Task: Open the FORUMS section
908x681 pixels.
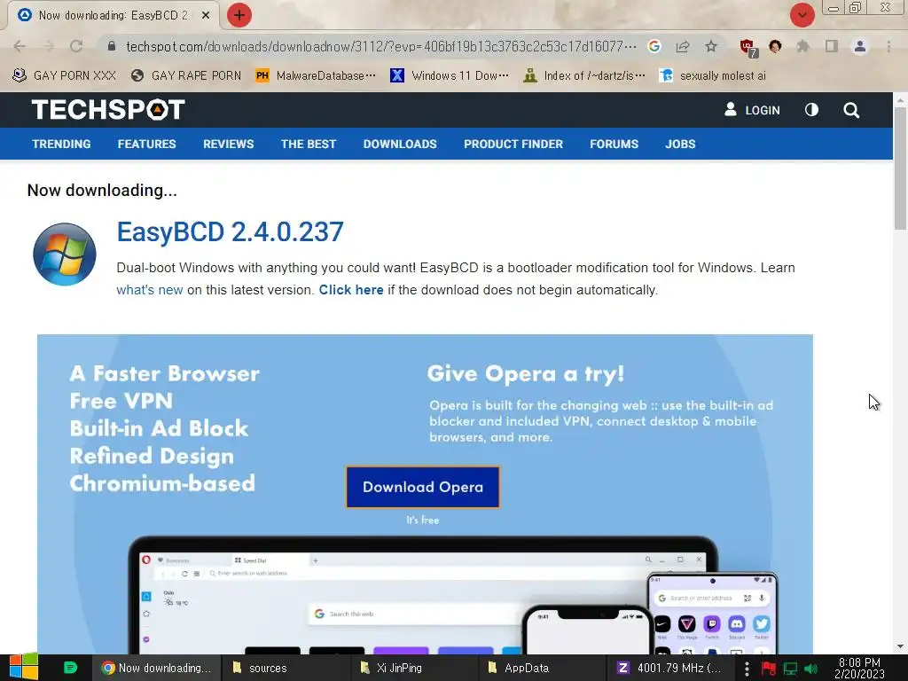Action: click(x=614, y=145)
